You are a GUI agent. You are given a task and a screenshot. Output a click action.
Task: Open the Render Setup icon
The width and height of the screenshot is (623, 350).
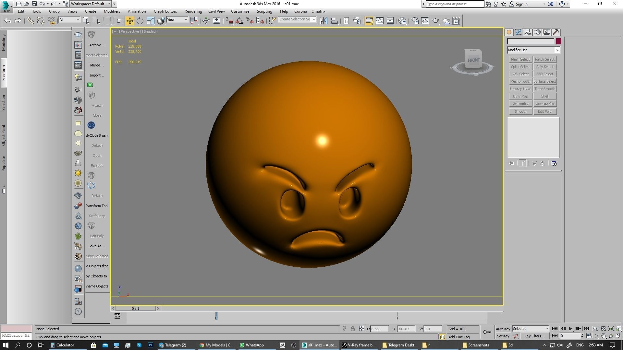[x=415, y=21]
